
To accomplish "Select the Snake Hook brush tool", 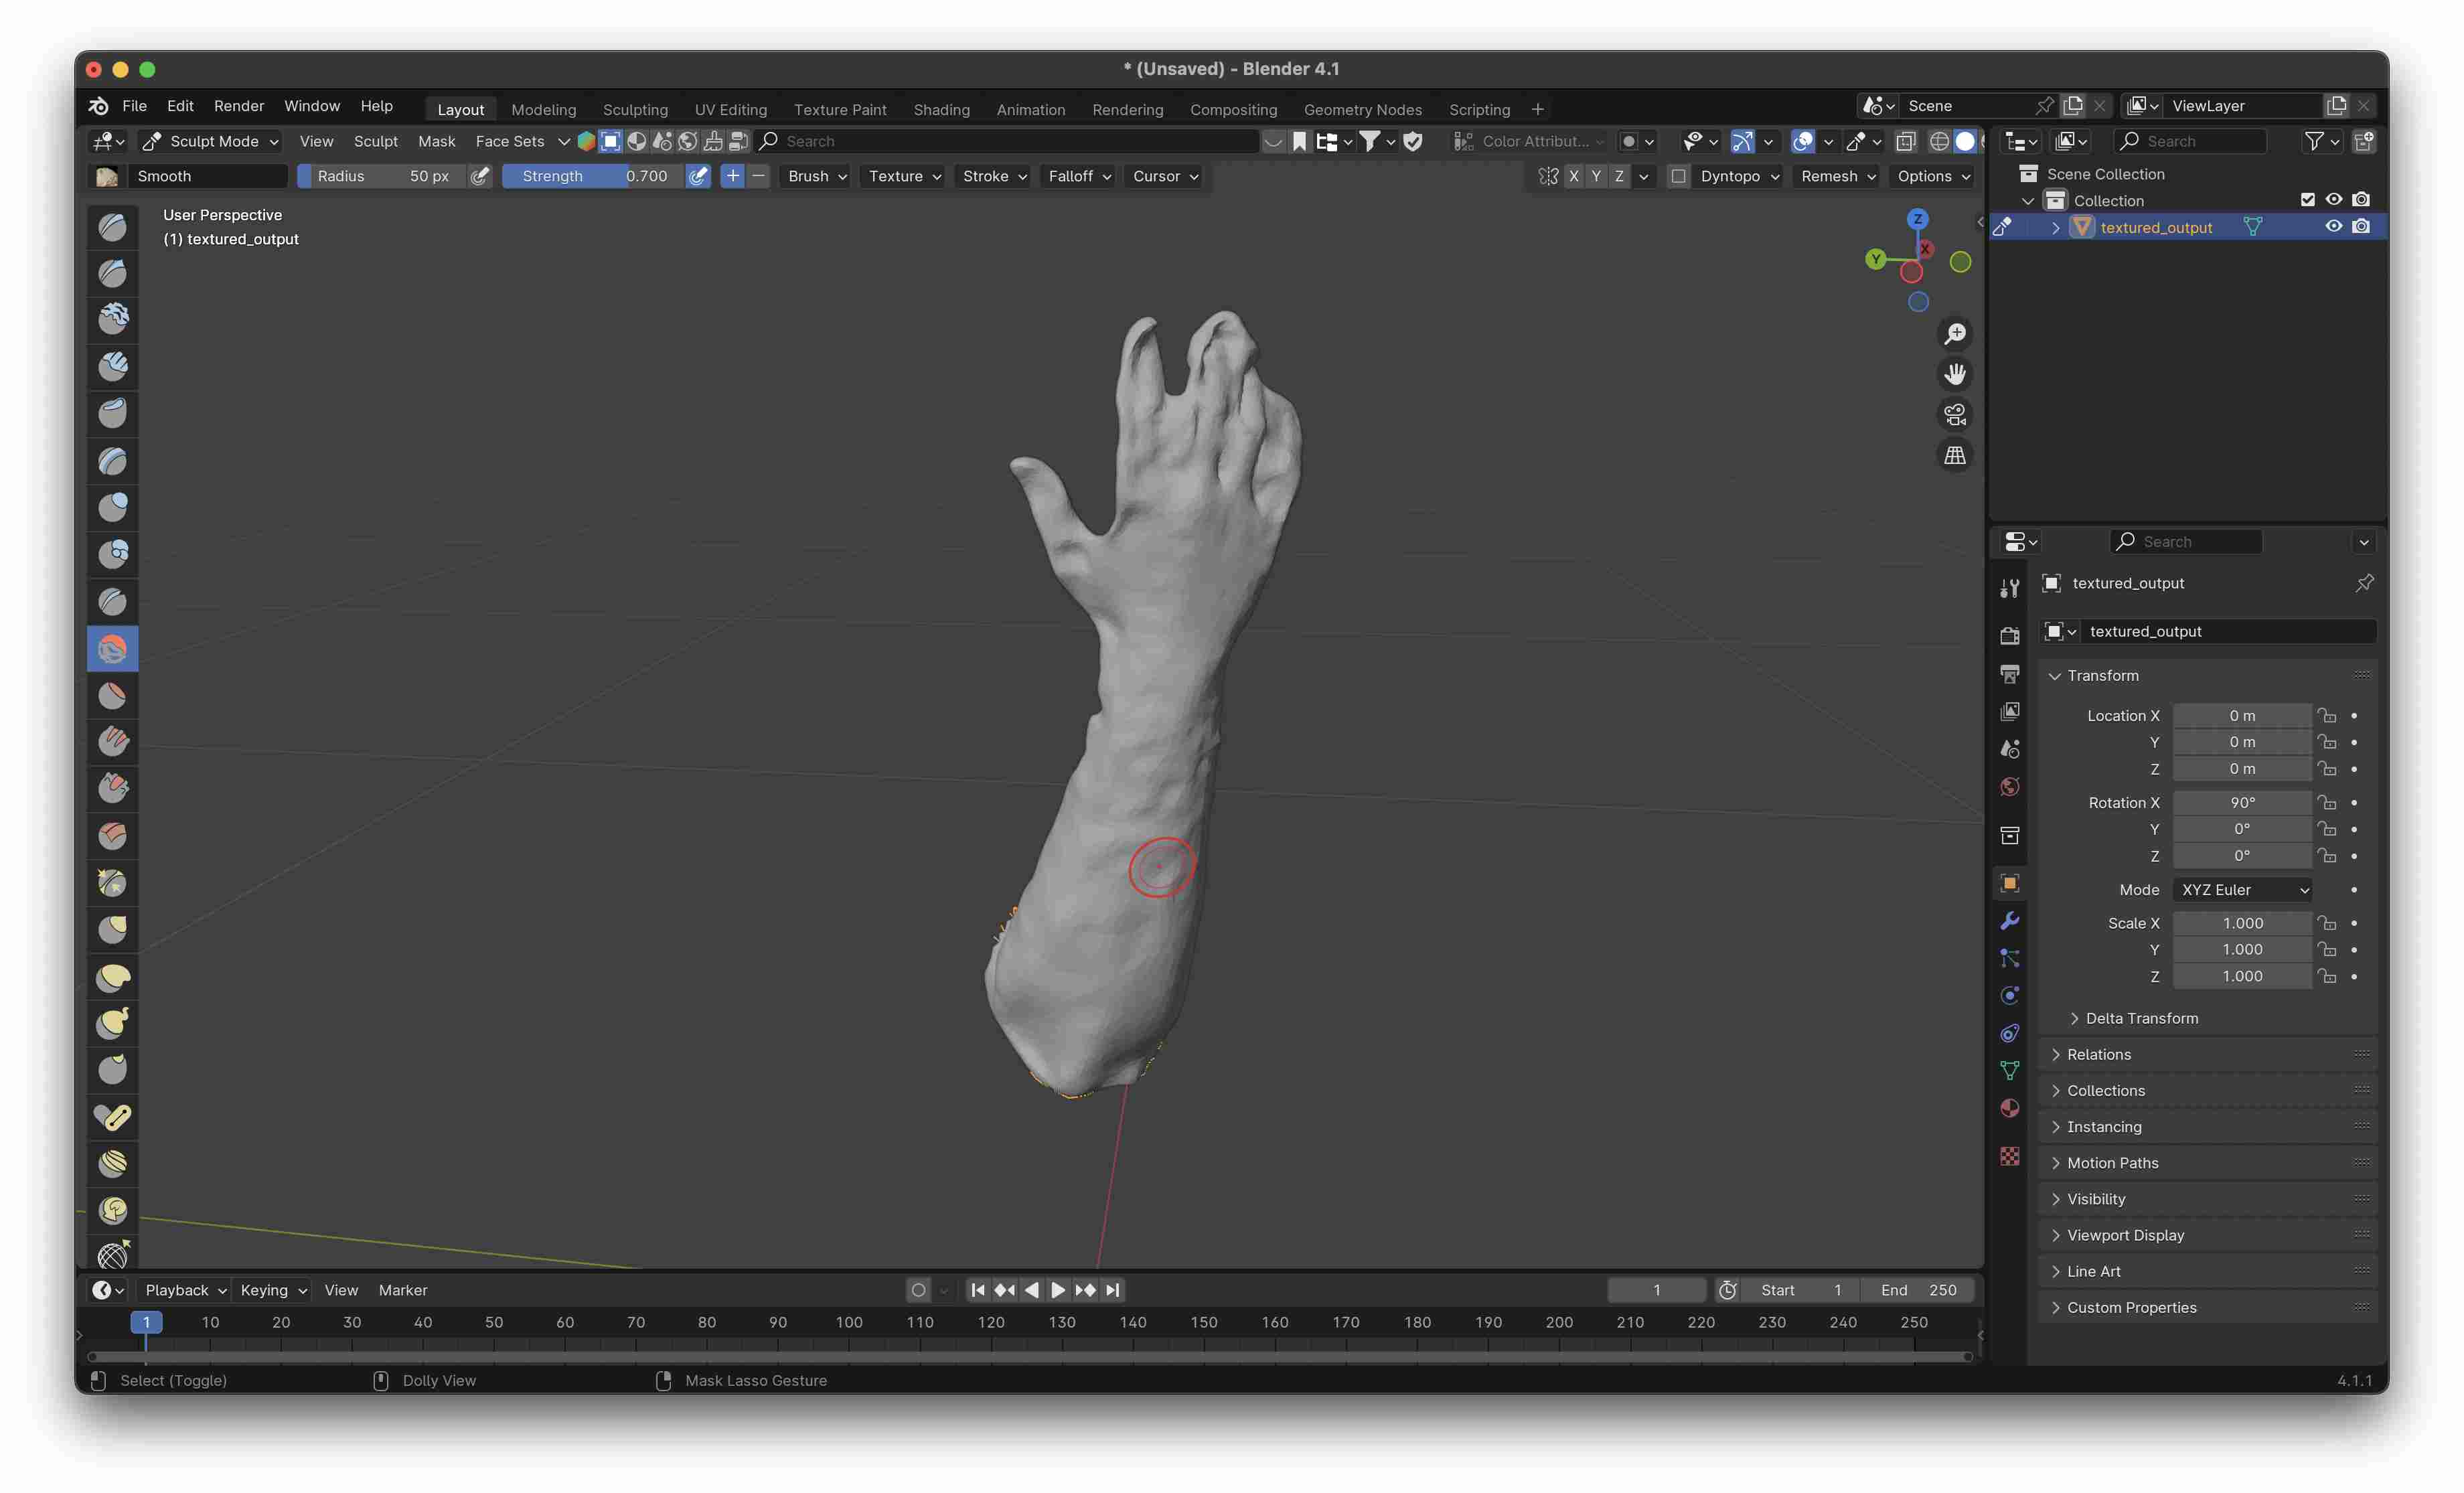I will [x=112, y=1023].
